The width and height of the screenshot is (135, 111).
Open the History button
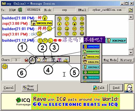[x=126, y=60]
